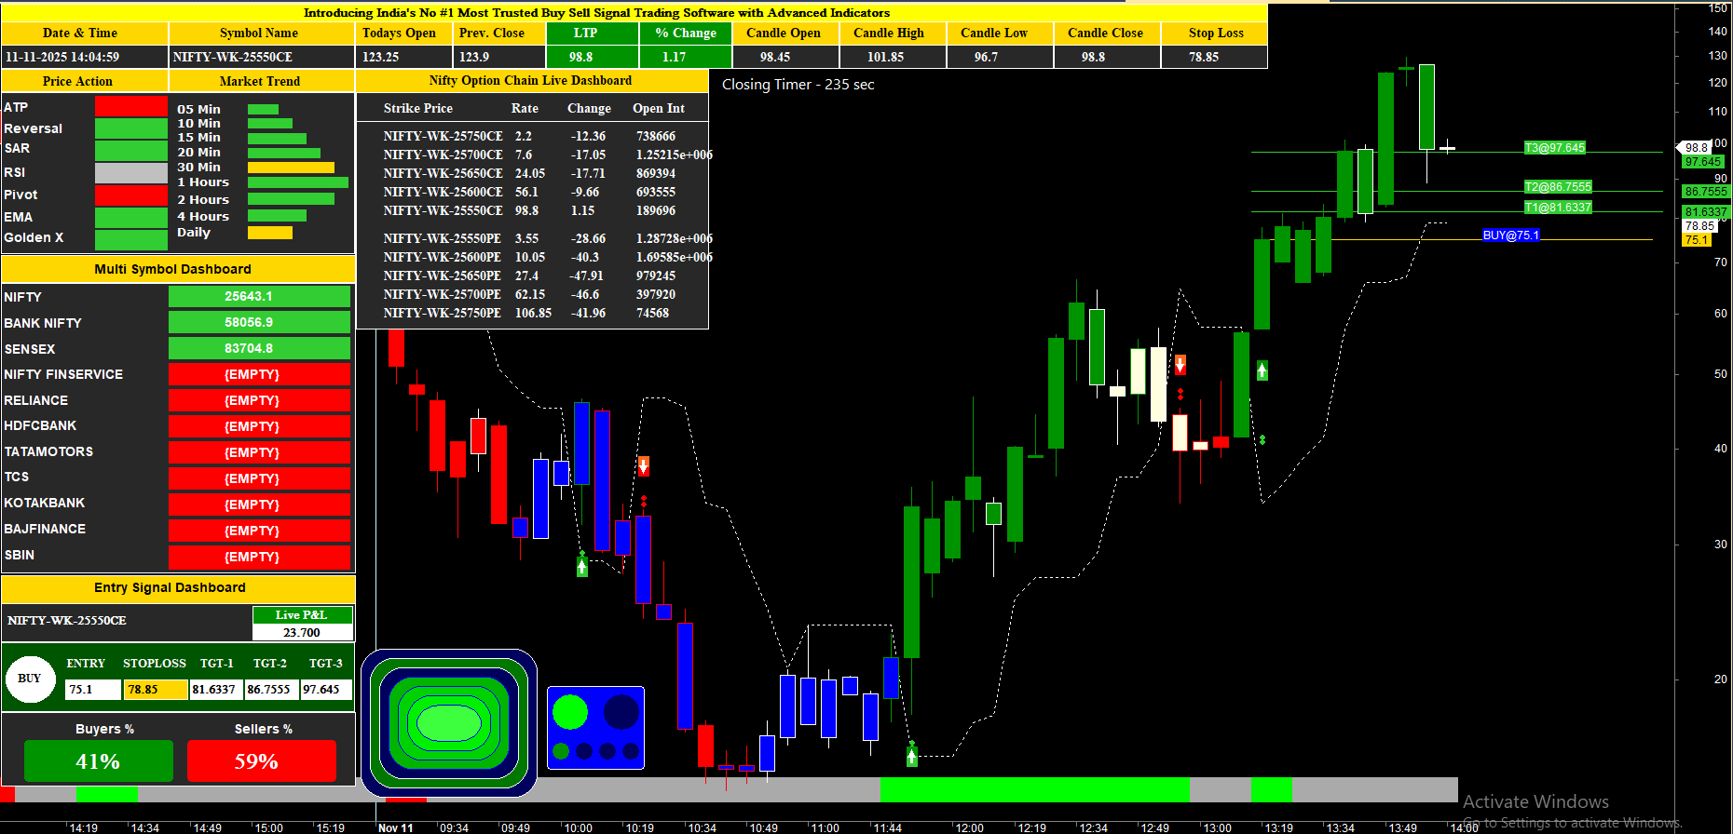Viewport: 1733px width, 834px height.
Task: Click the yellow 75.1 price axis tag
Action: pyautogui.click(x=1697, y=239)
